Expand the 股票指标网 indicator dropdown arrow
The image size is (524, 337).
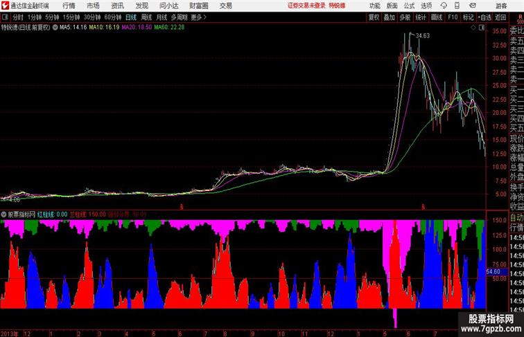(x=3, y=215)
